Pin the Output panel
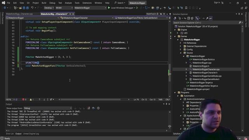Screen dimensions: 249x140 click(167, 104)
